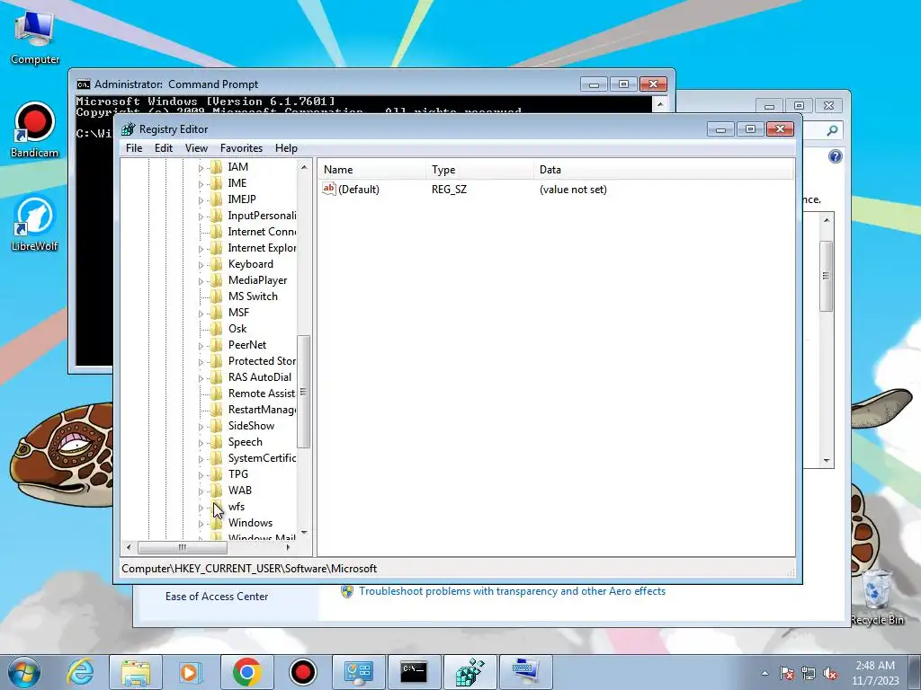Select the Protected Storage folder icon
Viewport: 921px width, 690px height.
[216, 361]
